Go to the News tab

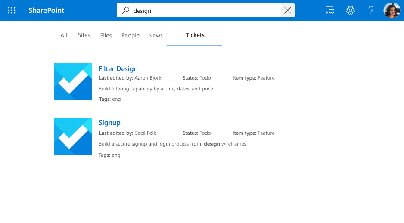(x=155, y=35)
